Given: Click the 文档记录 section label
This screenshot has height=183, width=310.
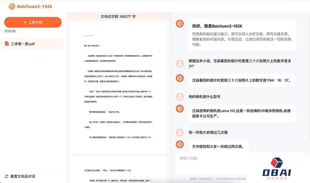Looking at the screenshot, I should click(10, 31).
